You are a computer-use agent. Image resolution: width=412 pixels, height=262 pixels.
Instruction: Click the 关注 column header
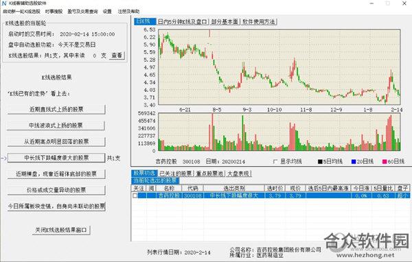tap(139, 188)
